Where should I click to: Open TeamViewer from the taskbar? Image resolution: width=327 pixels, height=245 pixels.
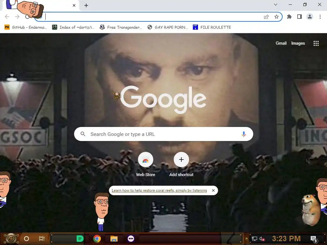131,239
